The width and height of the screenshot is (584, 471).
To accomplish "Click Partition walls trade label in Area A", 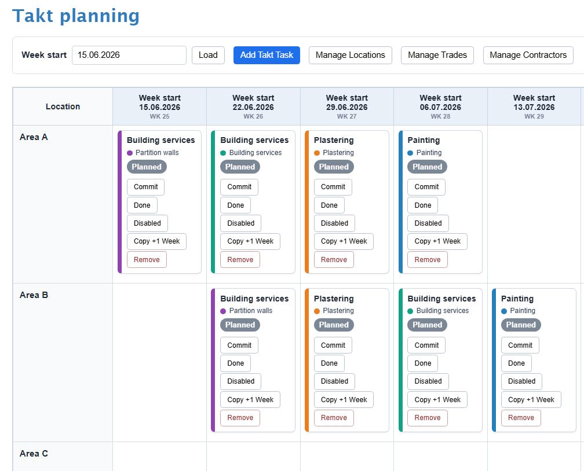I will point(157,153).
